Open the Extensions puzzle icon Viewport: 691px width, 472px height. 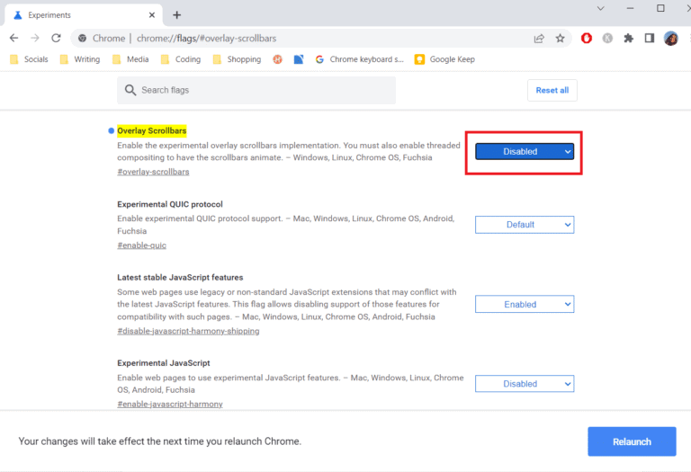coord(628,39)
